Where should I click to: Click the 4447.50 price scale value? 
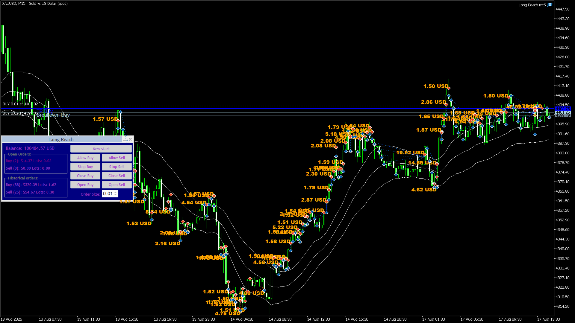[x=562, y=9]
